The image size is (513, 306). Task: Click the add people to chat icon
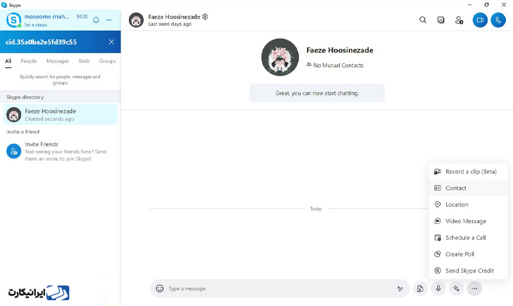(459, 20)
